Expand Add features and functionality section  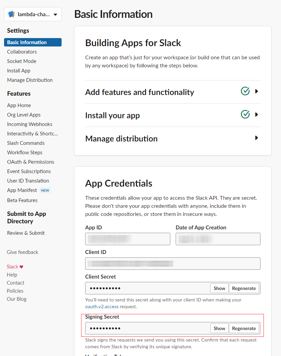click(256, 92)
